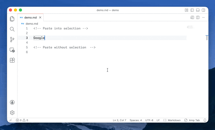Click the minimap at editor right
The width and height of the screenshot is (215, 130).
[191, 27]
